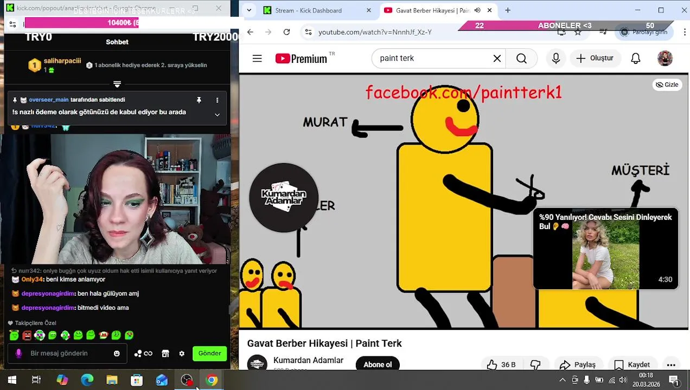Open Windows Start menu
Image resolution: width=690 pixels, height=390 pixels.
(x=12, y=380)
